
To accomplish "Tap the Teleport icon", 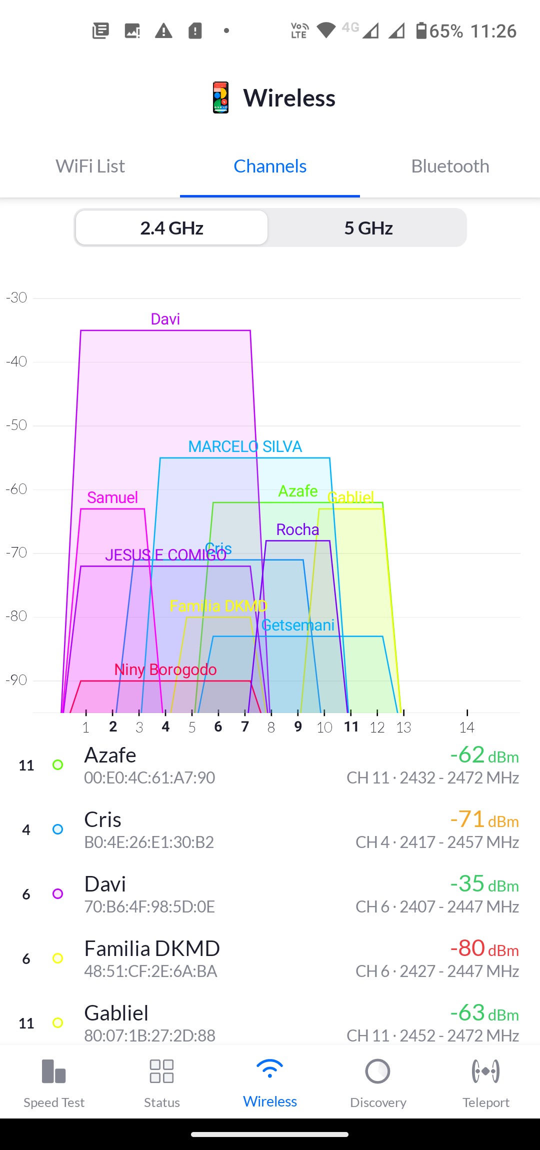I will pos(485,1071).
